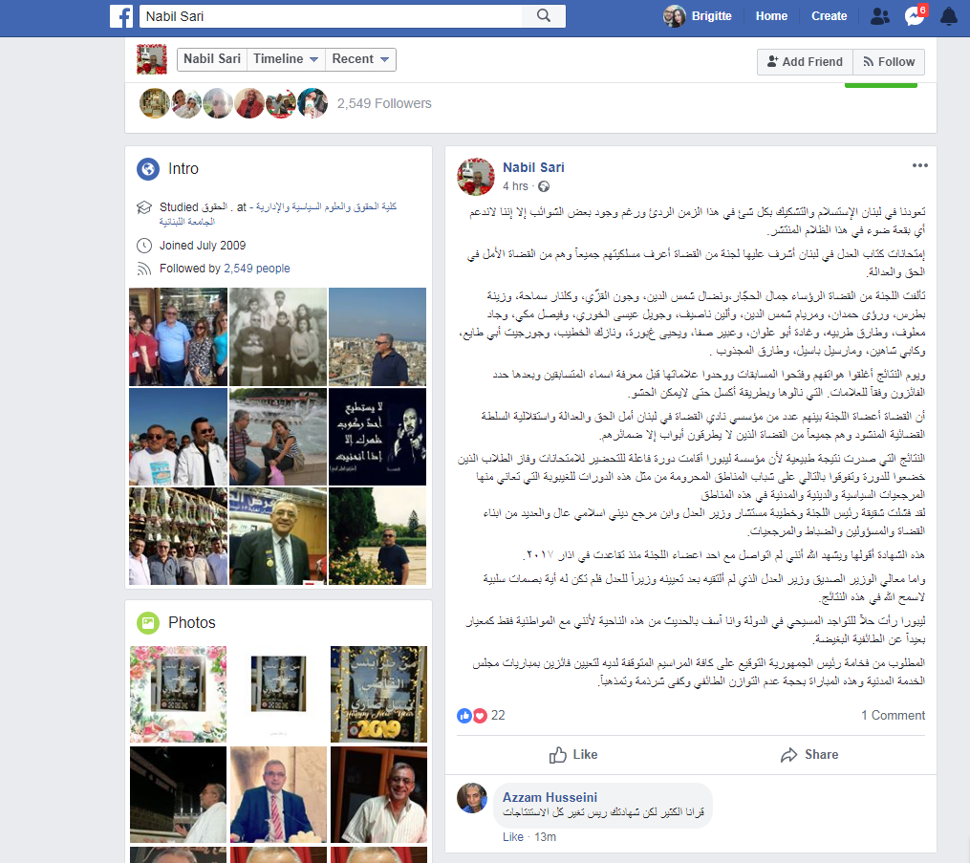The width and height of the screenshot is (970, 863).
Task: Expand the Recent dropdown
Action: coord(360,59)
